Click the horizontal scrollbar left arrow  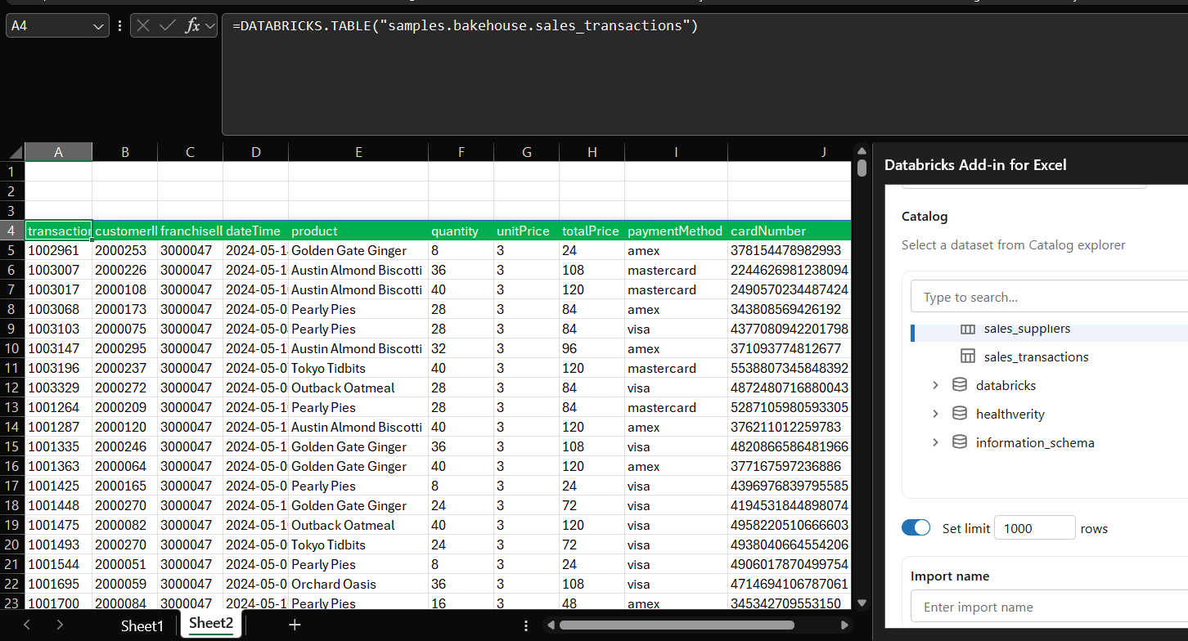(x=550, y=625)
